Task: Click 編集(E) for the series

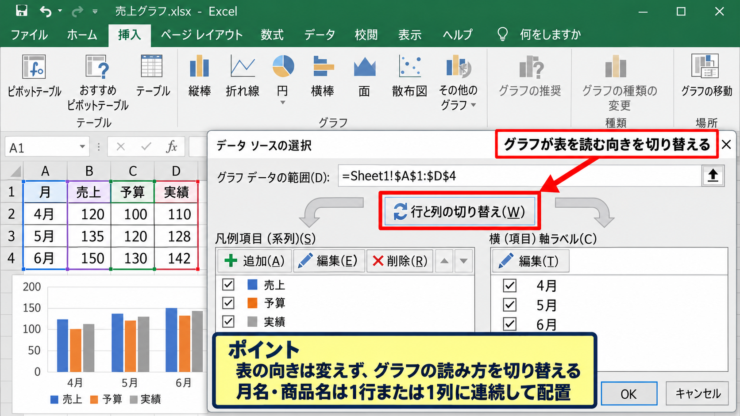Action: [328, 261]
